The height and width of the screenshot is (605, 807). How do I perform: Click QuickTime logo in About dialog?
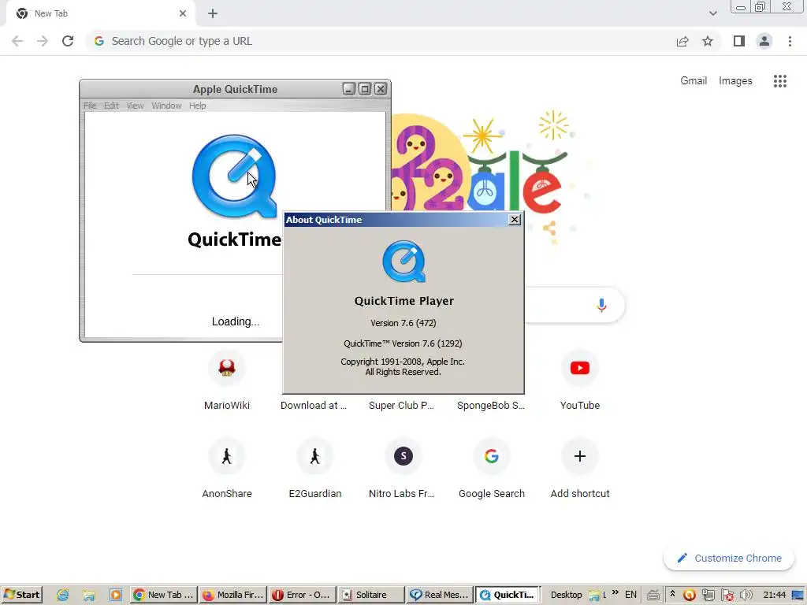click(x=404, y=262)
